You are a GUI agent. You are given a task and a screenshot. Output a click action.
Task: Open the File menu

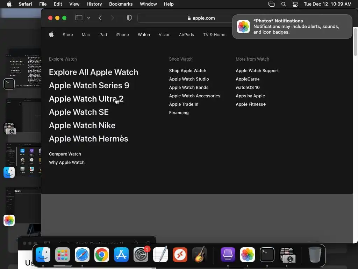43,4
